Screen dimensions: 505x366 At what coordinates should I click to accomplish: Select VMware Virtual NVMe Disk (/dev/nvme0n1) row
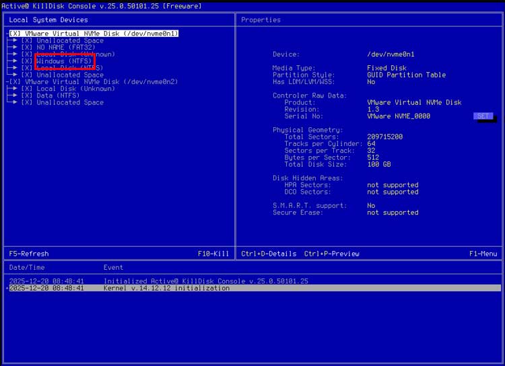coord(94,34)
